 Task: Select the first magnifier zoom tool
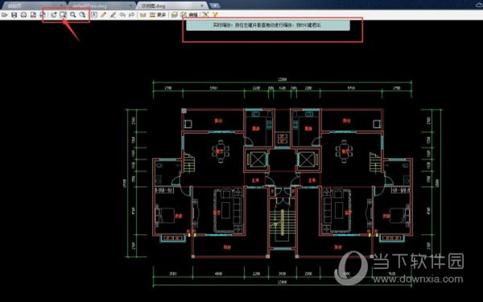pos(73,14)
